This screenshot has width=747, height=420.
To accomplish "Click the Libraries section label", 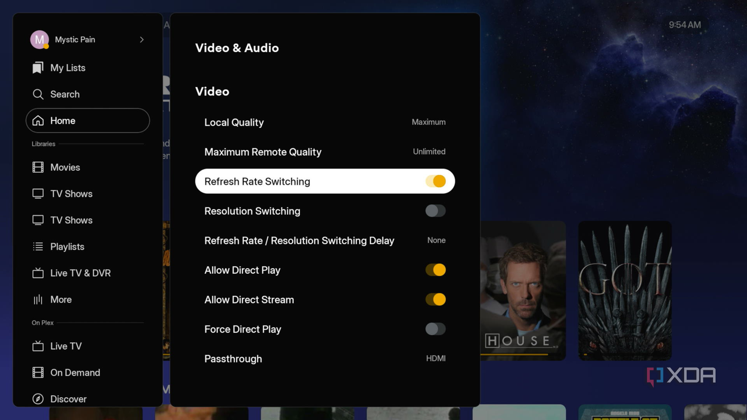I will click(43, 144).
